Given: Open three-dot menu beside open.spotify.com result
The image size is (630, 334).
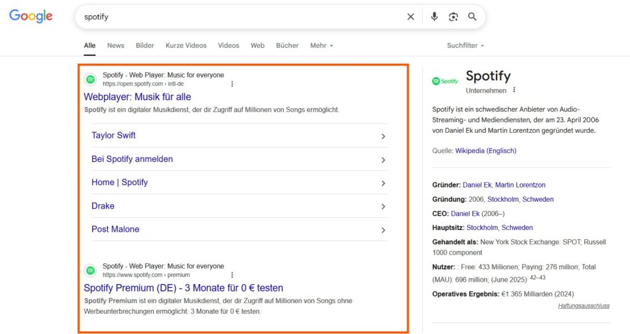Looking at the screenshot, I should point(232,84).
